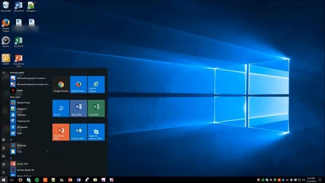This screenshot has height=183, width=325.
Task: Select the SNOW key desktop icon
Action: (x=6, y=60)
